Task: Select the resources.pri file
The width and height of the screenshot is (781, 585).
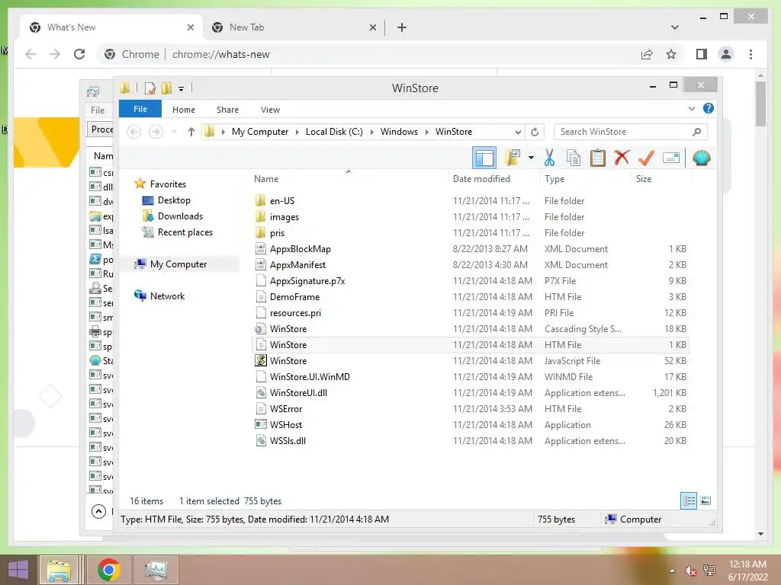Action: [295, 312]
